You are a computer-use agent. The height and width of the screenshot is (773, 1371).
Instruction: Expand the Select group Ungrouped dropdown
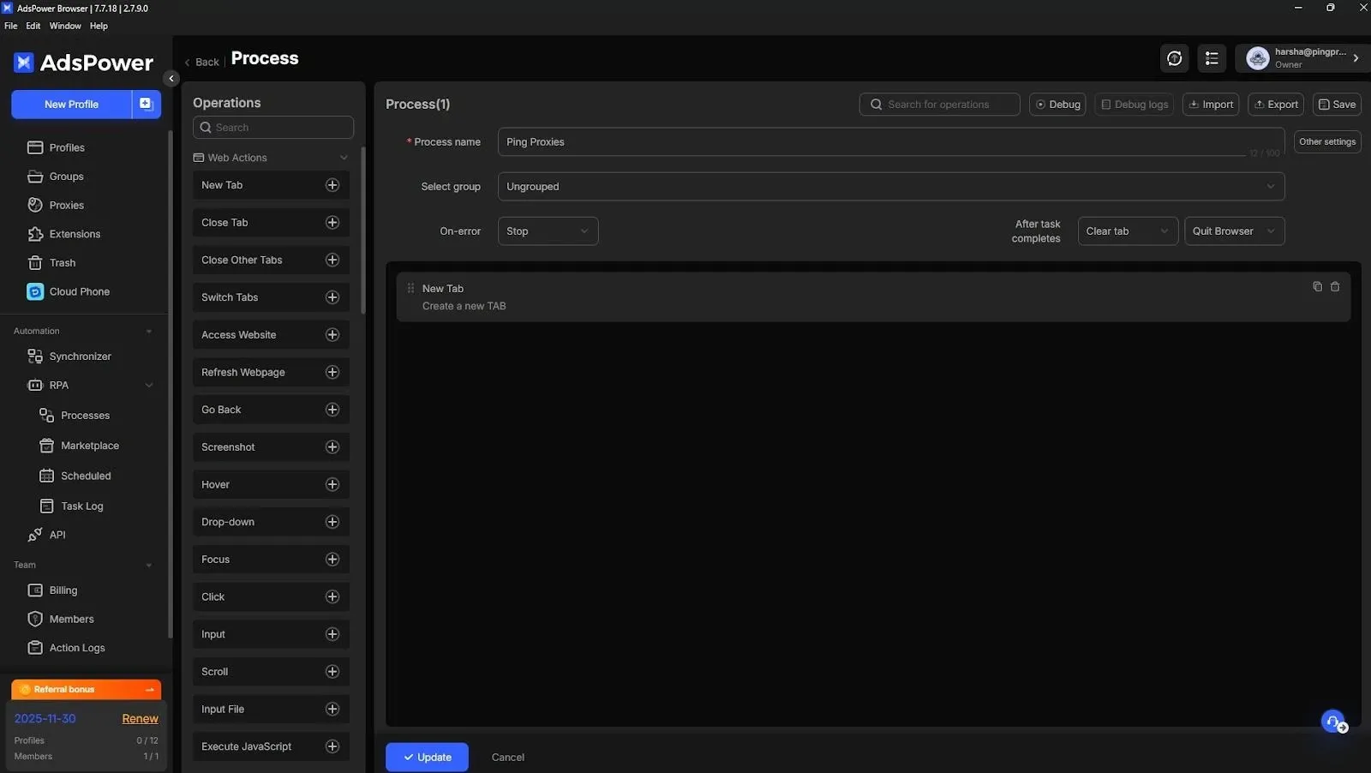[890, 187]
